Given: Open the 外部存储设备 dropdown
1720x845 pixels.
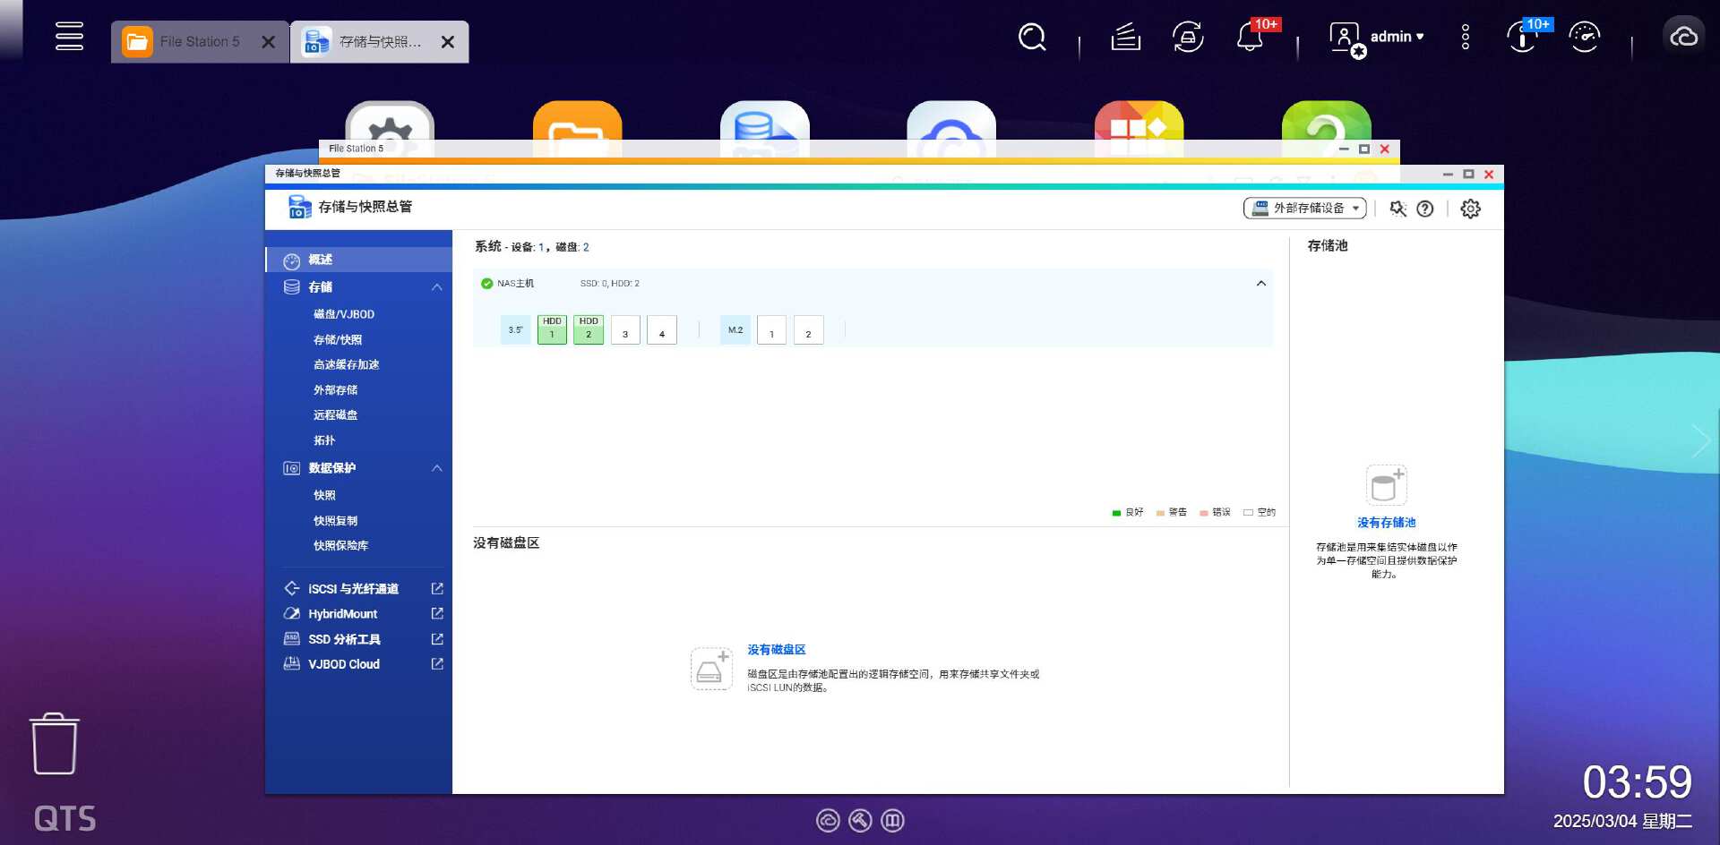Looking at the screenshot, I should click(1304, 208).
